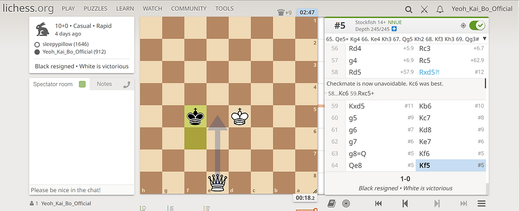Image resolution: width=519 pixels, height=211 pixels.
Task: Open practice with computer target icon
Action: [346, 204]
